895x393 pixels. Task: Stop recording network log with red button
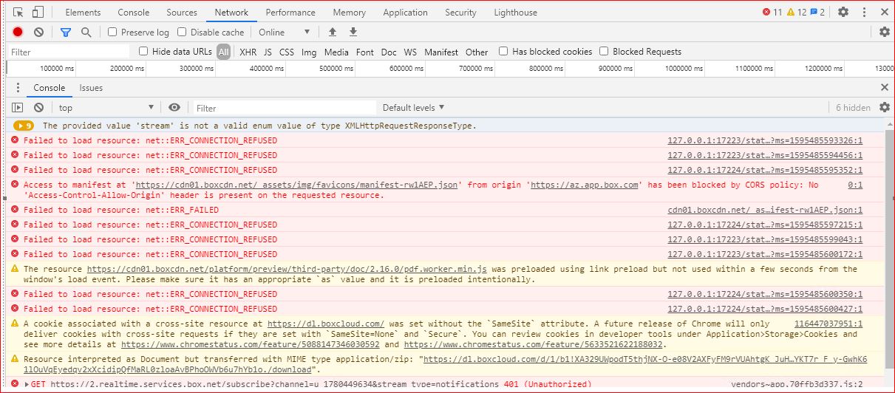(x=18, y=33)
